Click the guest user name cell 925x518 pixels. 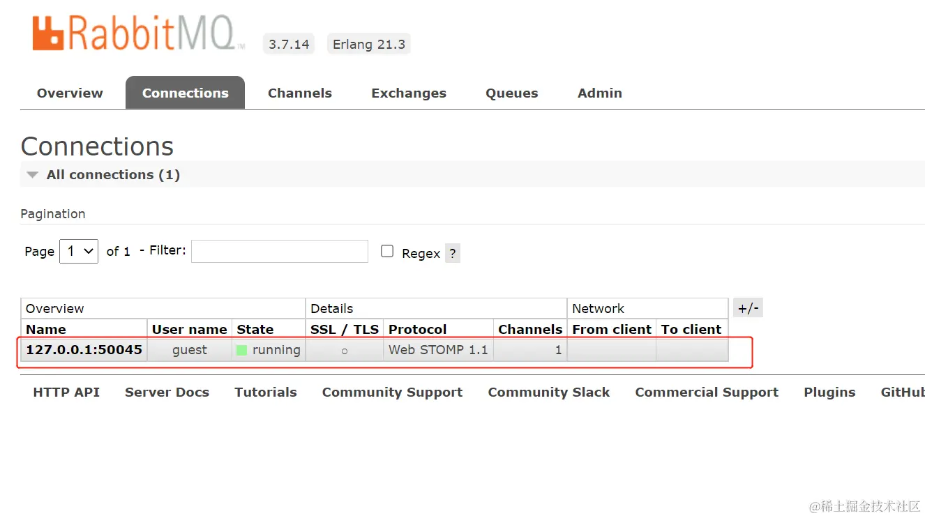(190, 350)
